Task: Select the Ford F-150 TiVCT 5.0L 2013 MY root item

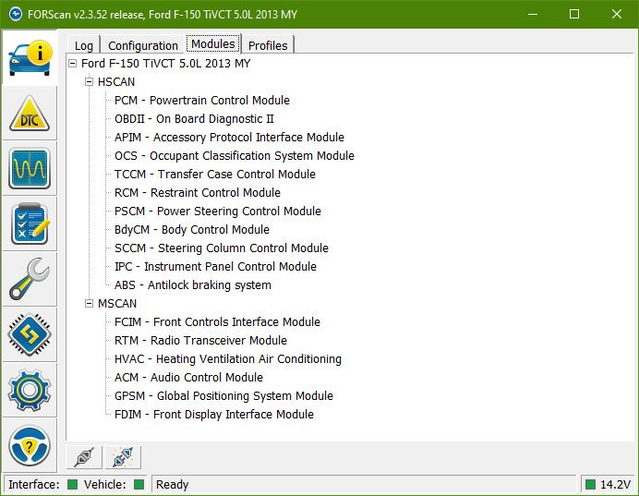Action: click(x=166, y=63)
